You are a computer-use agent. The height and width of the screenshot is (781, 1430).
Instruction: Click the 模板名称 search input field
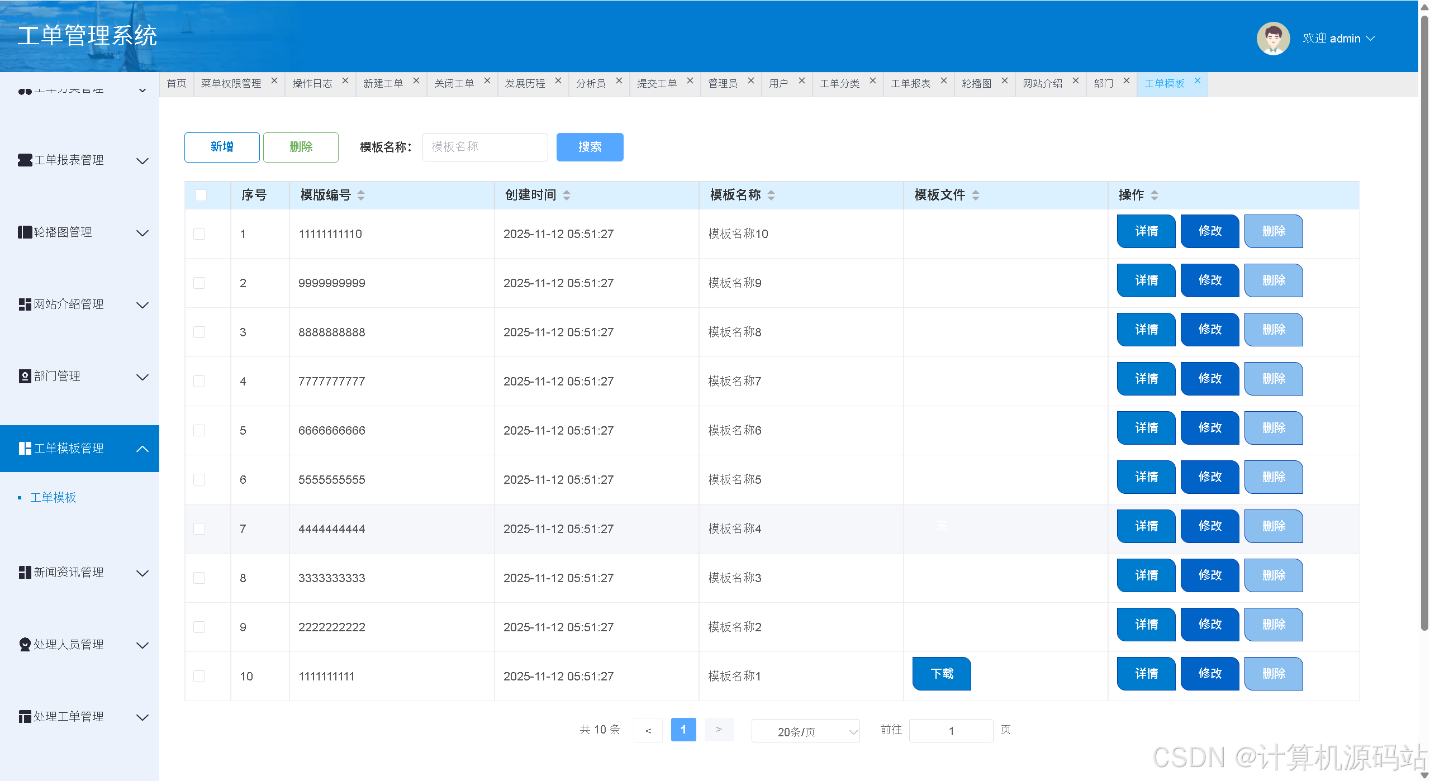(484, 147)
